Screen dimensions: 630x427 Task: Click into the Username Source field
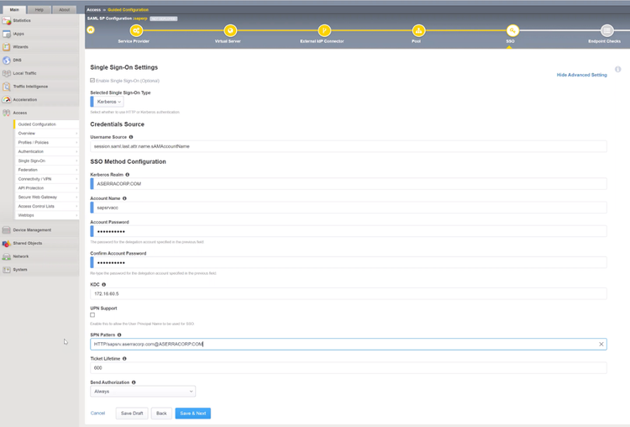point(349,146)
